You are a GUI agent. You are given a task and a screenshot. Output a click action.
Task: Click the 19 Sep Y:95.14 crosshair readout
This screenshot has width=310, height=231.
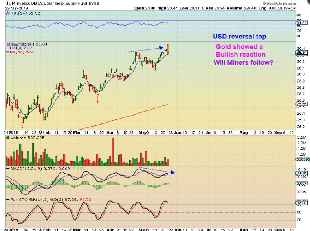[x=19, y=44]
